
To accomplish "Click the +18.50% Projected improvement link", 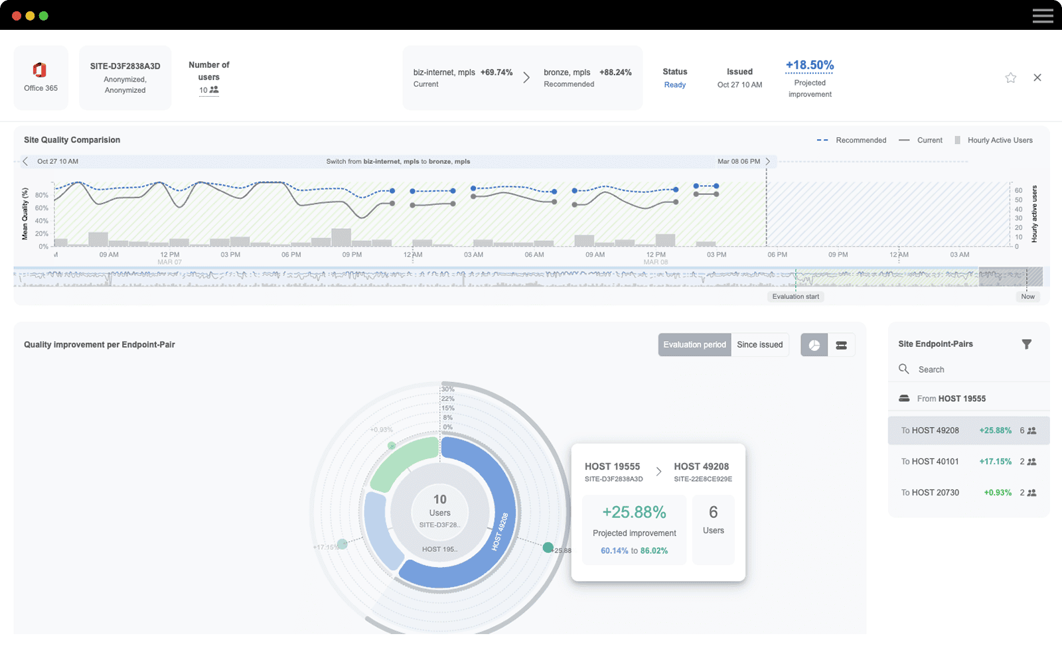I will (809, 65).
